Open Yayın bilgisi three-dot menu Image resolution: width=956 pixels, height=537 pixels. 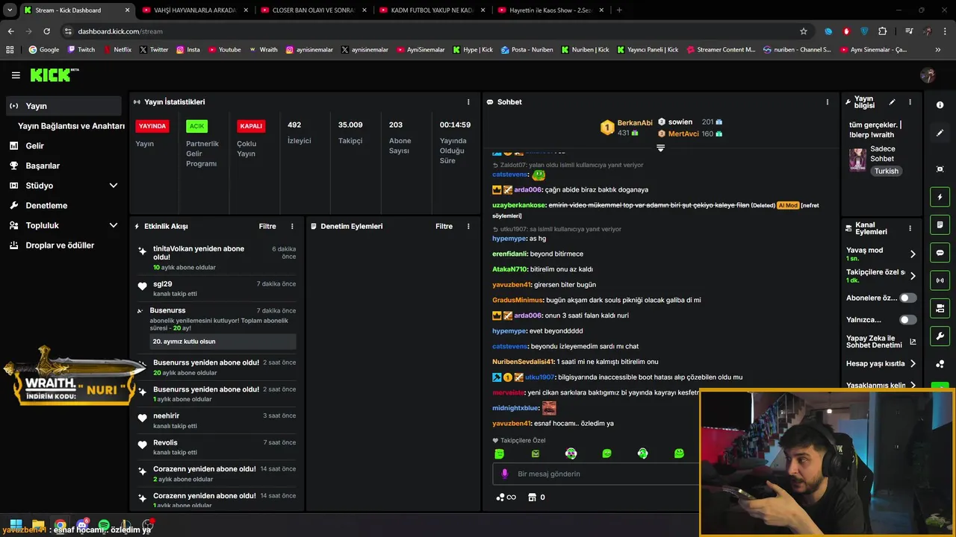coord(910,102)
